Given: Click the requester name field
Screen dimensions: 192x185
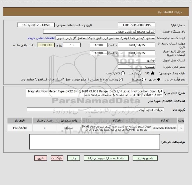Looking at the screenshot, I should coord(105,38).
